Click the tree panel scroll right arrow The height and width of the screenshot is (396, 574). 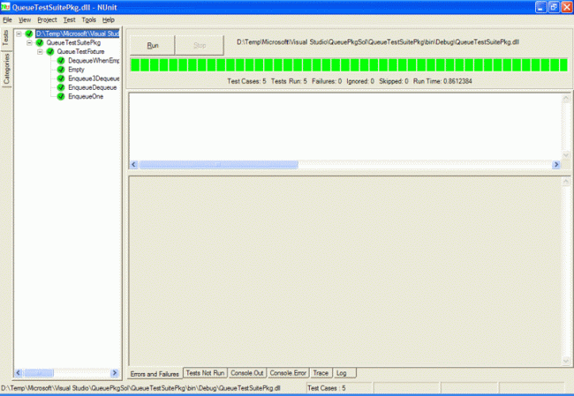(115, 373)
